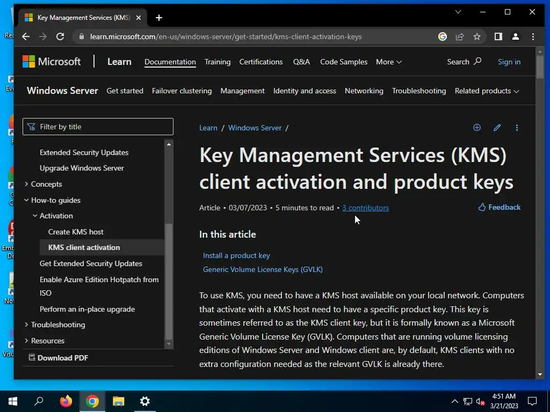Select Extended Security Updates tree item
Screen dimensions: 550x412
tap(84, 152)
